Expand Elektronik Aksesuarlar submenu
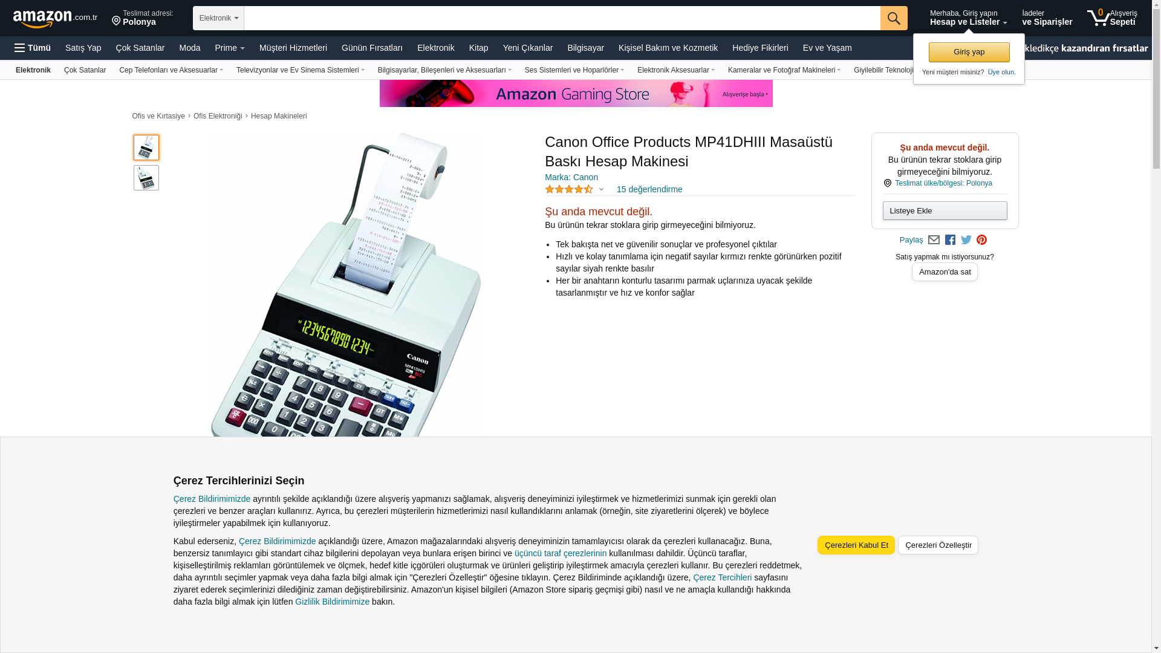The image size is (1161, 653). [676, 70]
